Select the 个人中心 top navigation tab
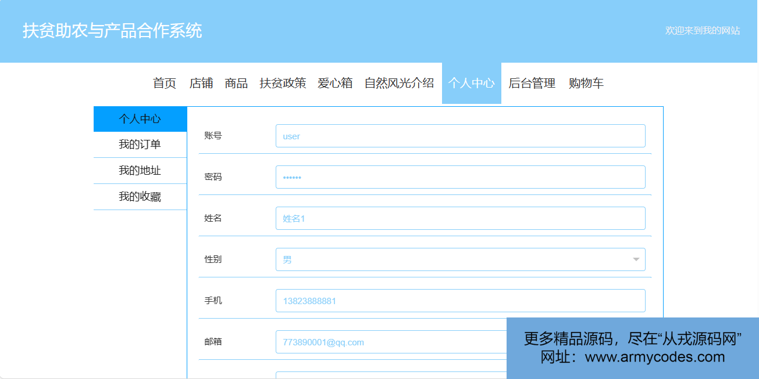 click(x=471, y=83)
